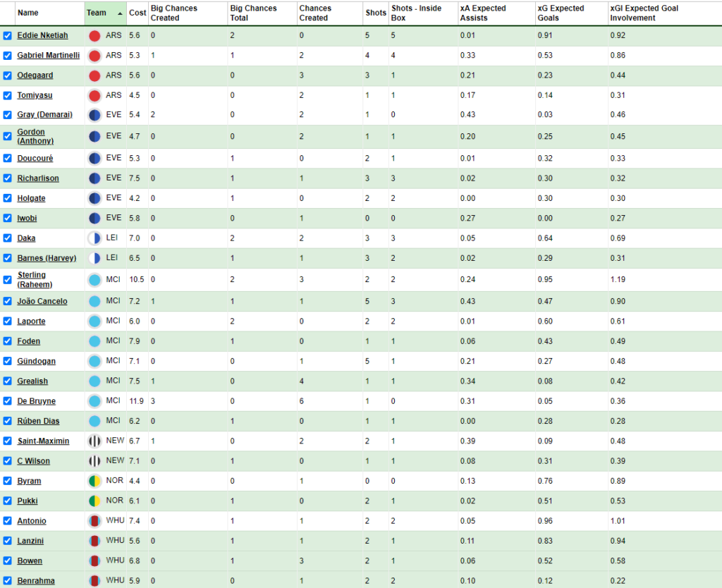Image resolution: width=722 pixels, height=588 pixels.
Task: Deselect De Bruyne's row checkbox
Action: click(8, 401)
